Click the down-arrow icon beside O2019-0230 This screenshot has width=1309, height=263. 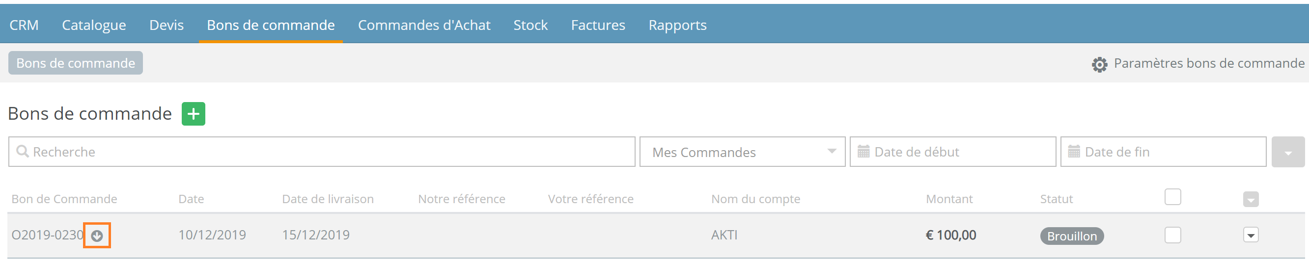97,236
